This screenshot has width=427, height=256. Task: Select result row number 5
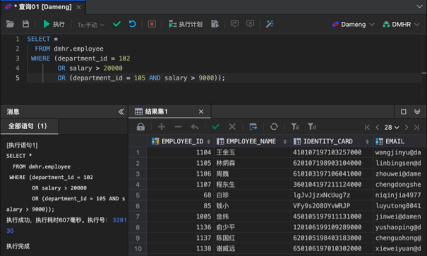pos(138,195)
